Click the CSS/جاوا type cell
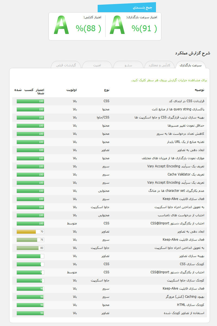This screenshot has height=326, width=217. click(x=103, y=118)
